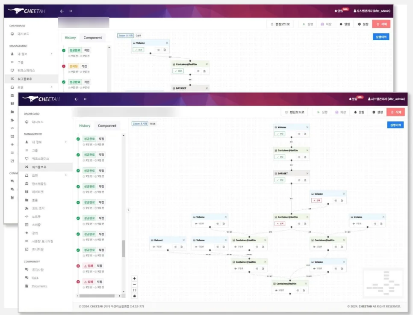Screen dimensions: 413x315
Task: Click the Zoom 초기화 reset button
Action: click(140, 124)
